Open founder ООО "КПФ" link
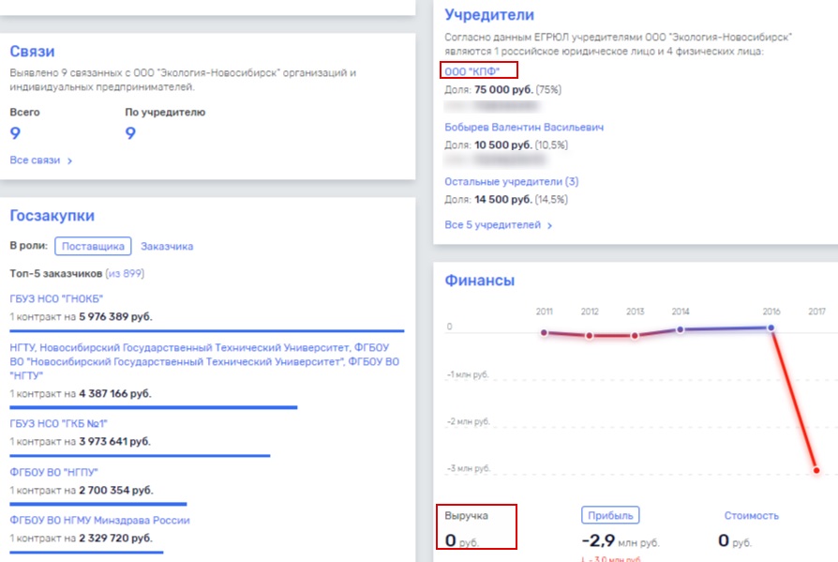The image size is (838, 562). click(471, 71)
